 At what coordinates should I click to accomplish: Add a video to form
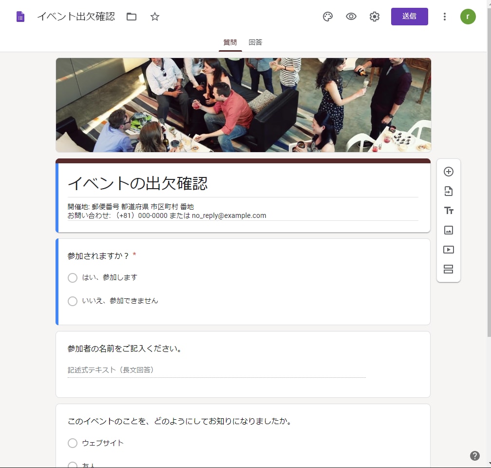click(x=449, y=250)
